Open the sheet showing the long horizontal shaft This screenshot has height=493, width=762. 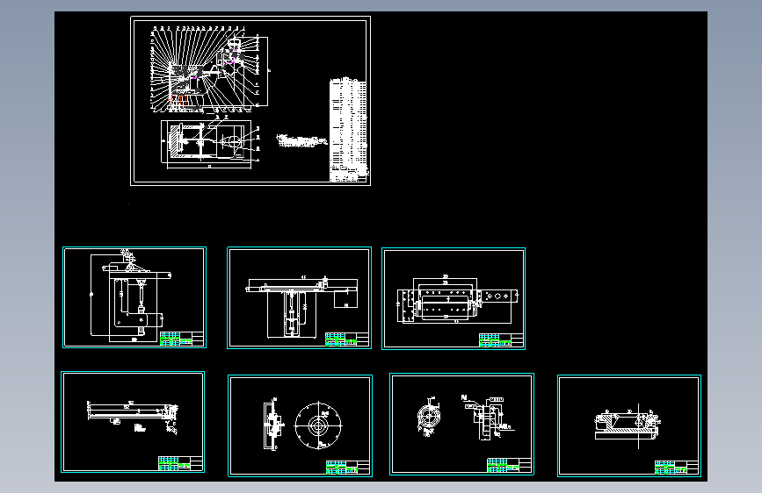click(x=133, y=422)
